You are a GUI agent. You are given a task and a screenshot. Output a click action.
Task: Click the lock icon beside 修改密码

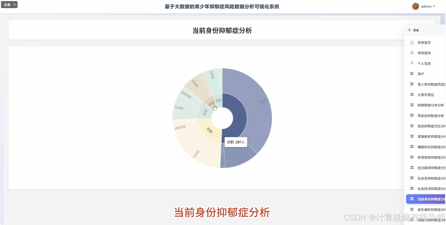point(412,53)
